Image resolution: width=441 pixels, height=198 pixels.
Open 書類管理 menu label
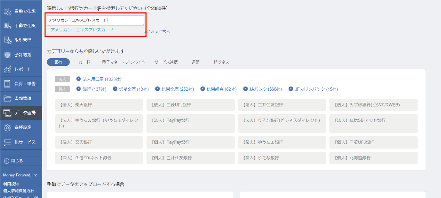click(x=23, y=98)
